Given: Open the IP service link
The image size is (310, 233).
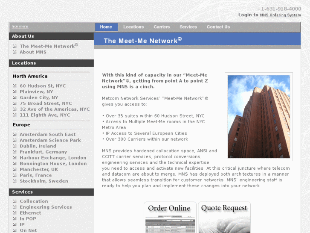Looking at the screenshot, I should 22,225.
